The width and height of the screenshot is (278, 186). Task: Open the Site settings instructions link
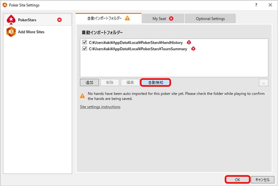(100, 107)
